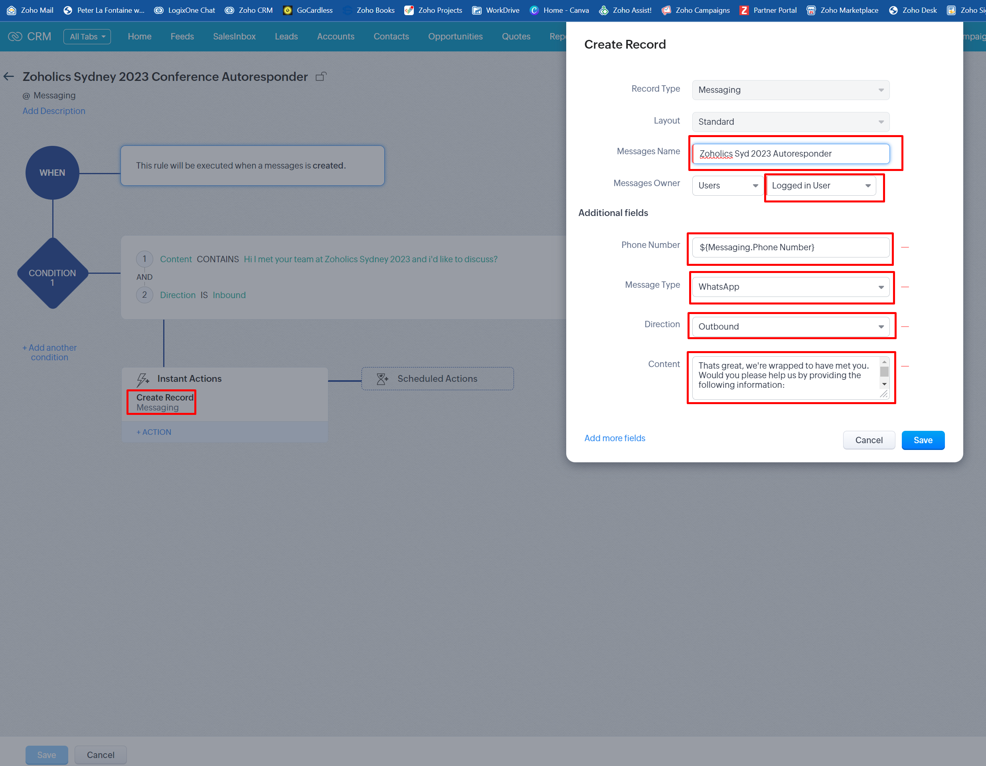
Task: Click the Scheduled Actions box
Action: tap(437, 379)
